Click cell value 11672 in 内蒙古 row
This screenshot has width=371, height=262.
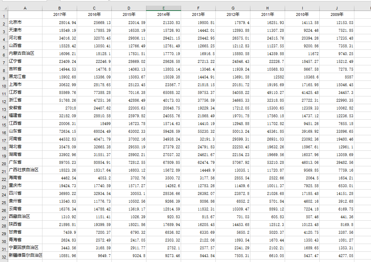[302, 54]
